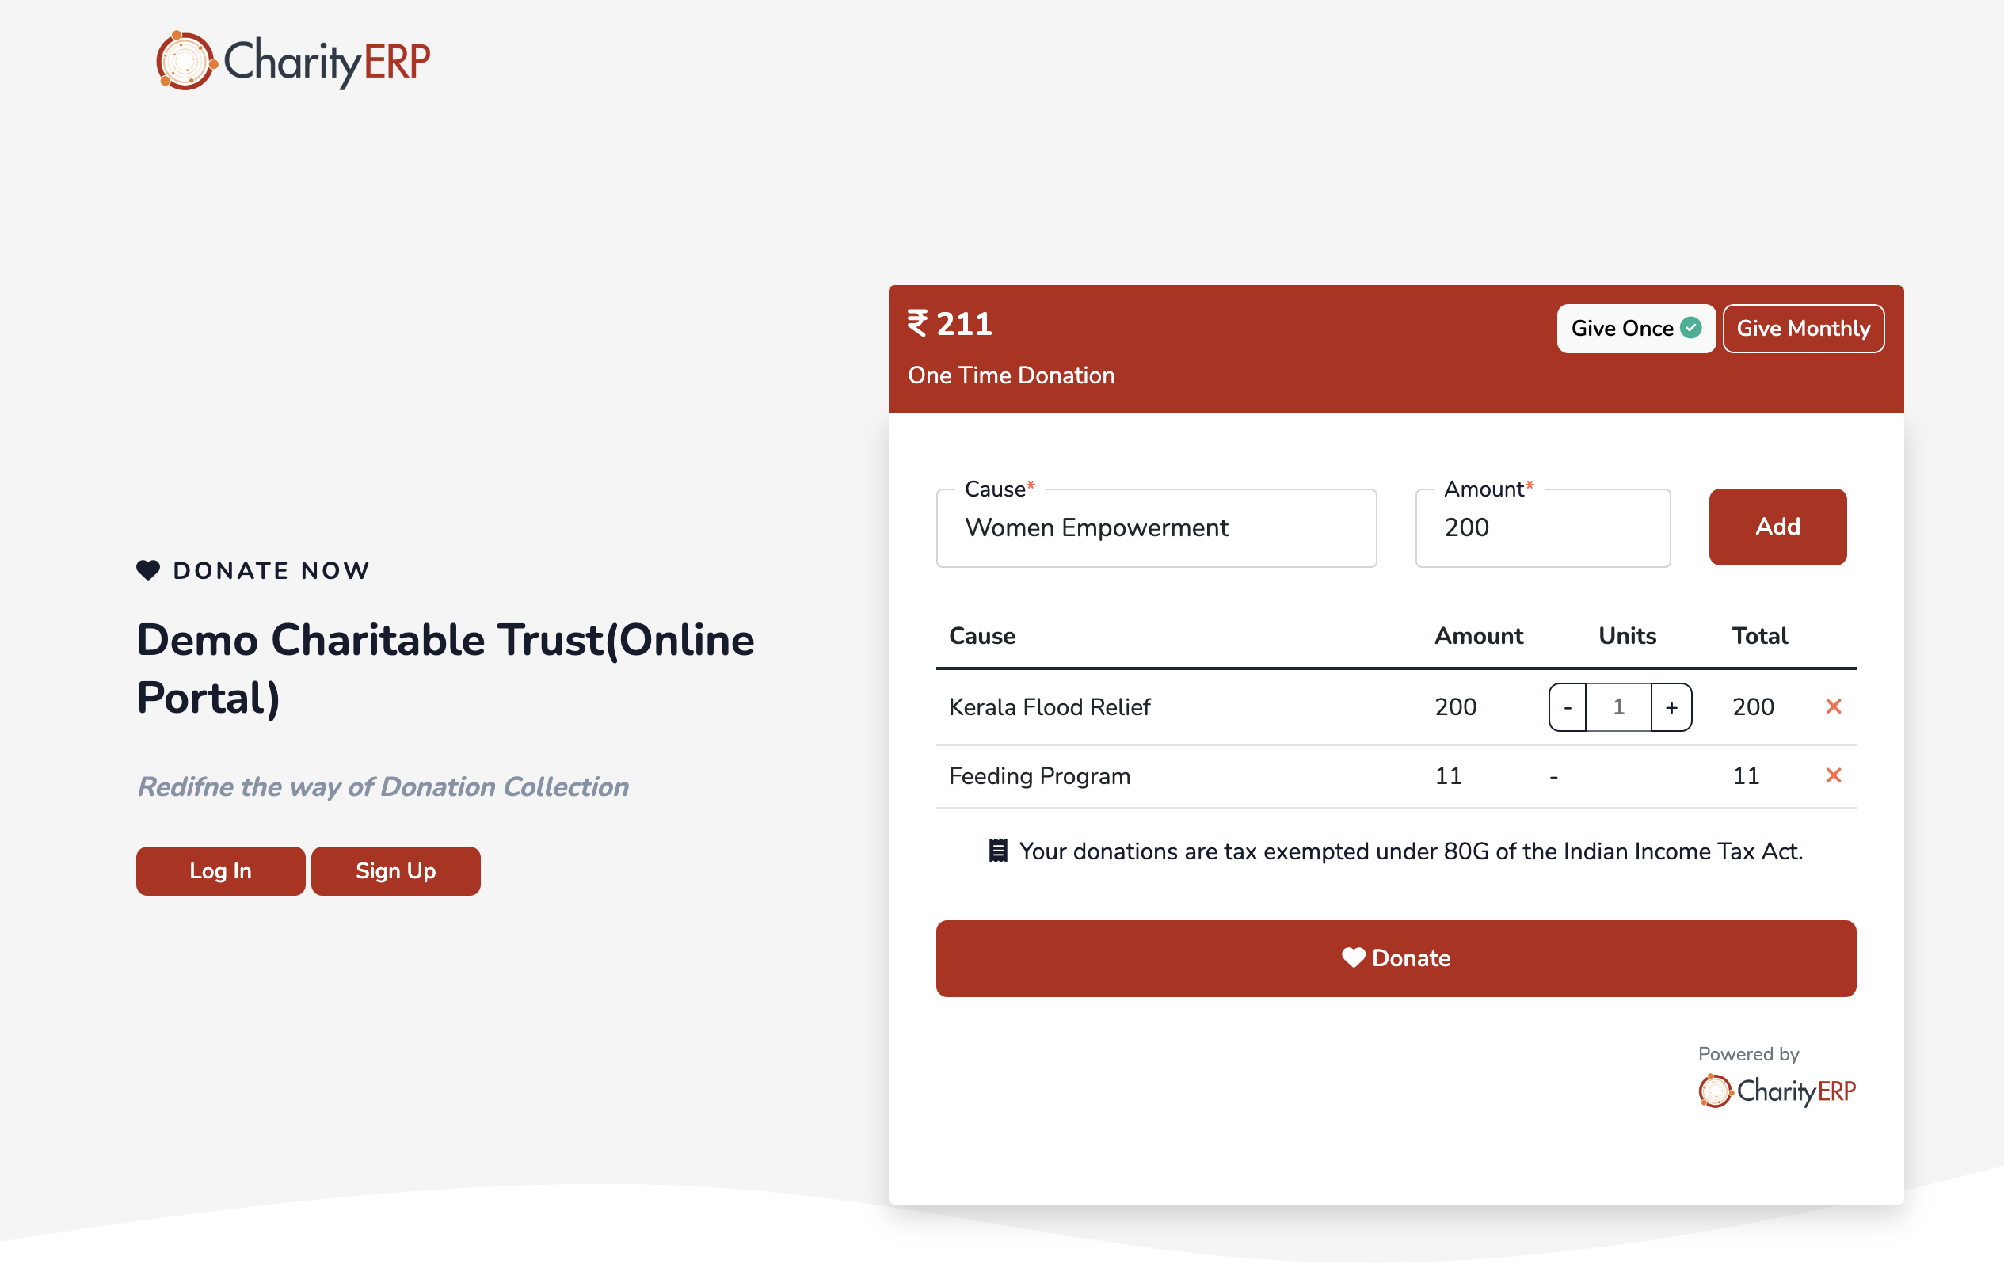The image size is (2004, 1283).
Task: Remove Kerala Flood Relief row
Action: (1832, 706)
